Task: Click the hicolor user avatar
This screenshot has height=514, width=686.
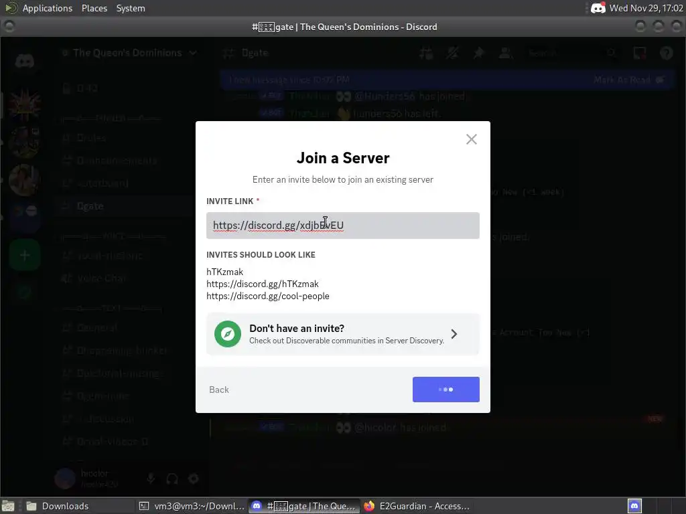Action: pos(65,479)
